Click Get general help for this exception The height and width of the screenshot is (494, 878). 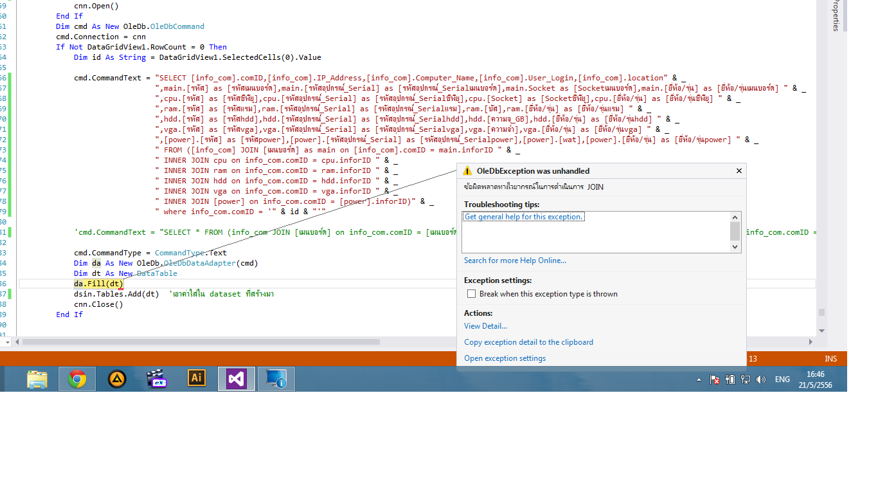click(x=523, y=217)
